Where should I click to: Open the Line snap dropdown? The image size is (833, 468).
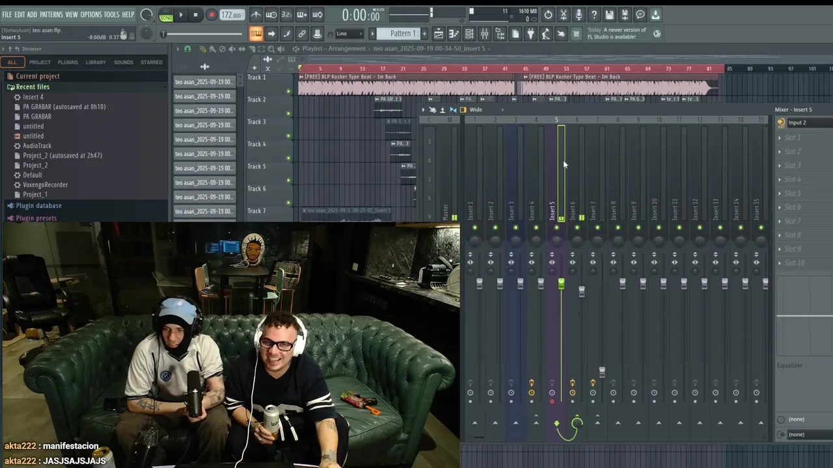point(349,34)
